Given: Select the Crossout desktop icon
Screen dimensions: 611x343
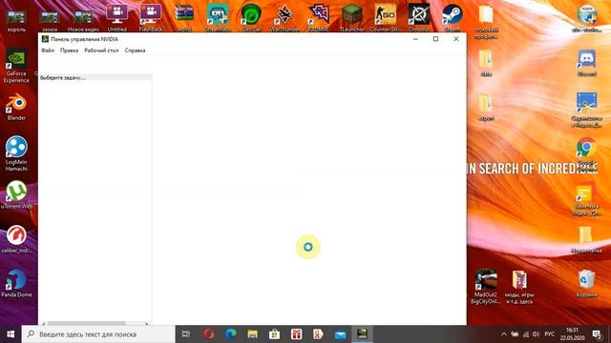Looking at the screenshot, I should click(419, 17).
